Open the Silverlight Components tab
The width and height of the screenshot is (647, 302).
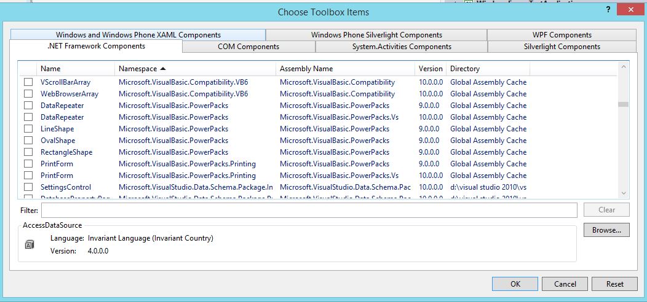[562, 47]
